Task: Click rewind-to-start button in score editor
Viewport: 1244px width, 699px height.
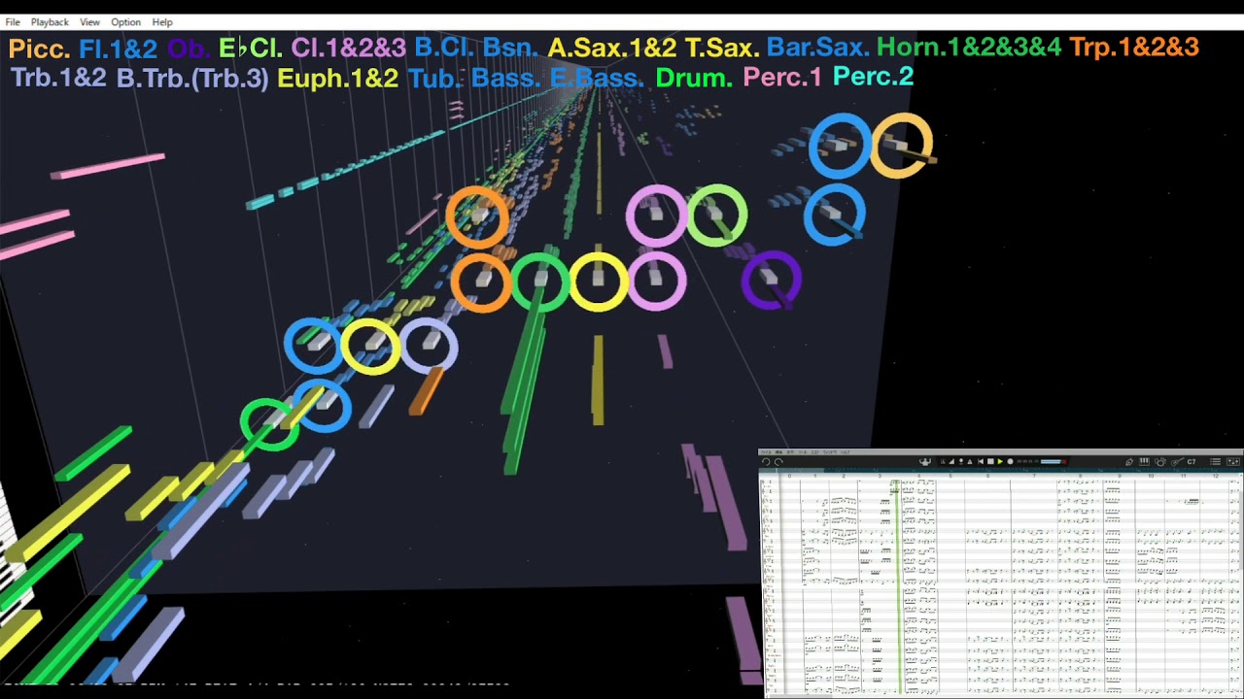Action: pos(981,462)
